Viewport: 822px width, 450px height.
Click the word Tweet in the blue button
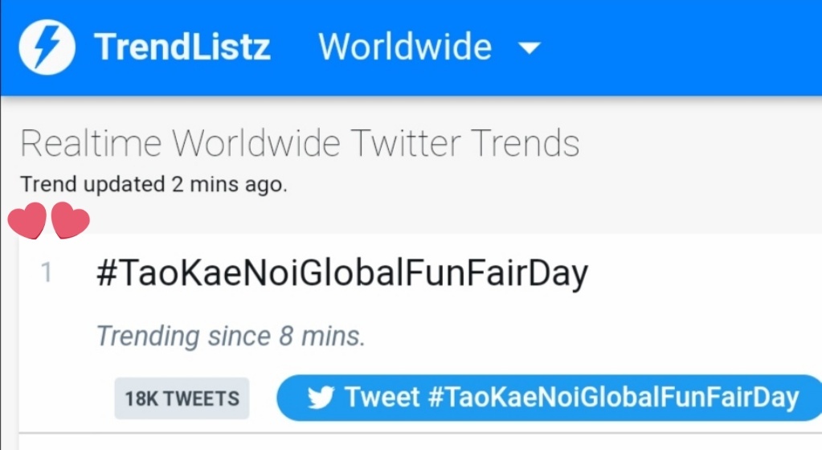382,397
